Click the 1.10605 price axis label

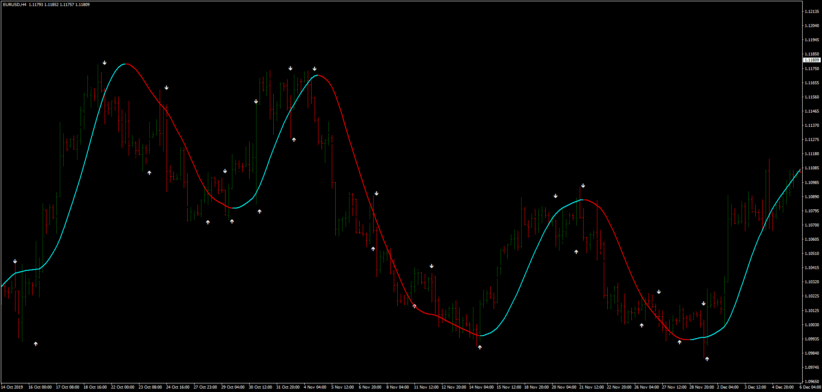coord(812,239)
